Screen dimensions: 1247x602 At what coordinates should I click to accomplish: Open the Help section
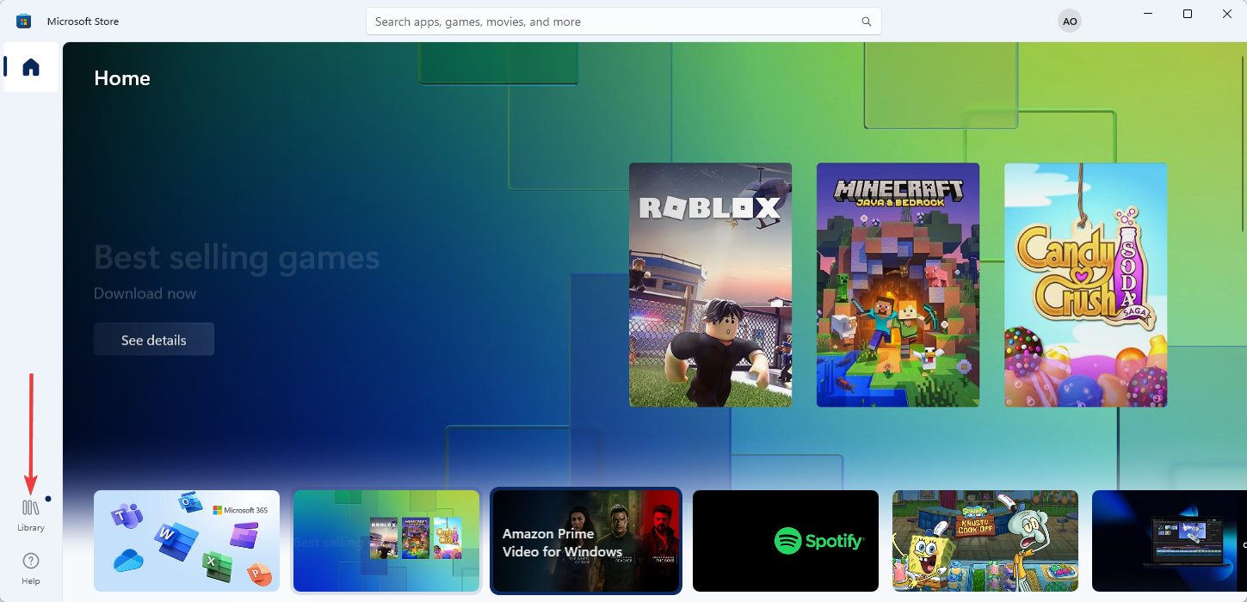(31, 568)
